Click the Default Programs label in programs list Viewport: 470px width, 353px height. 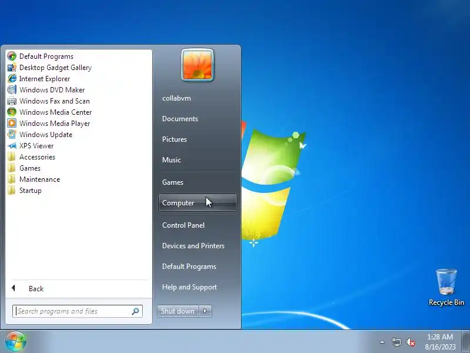click(46, 56)
